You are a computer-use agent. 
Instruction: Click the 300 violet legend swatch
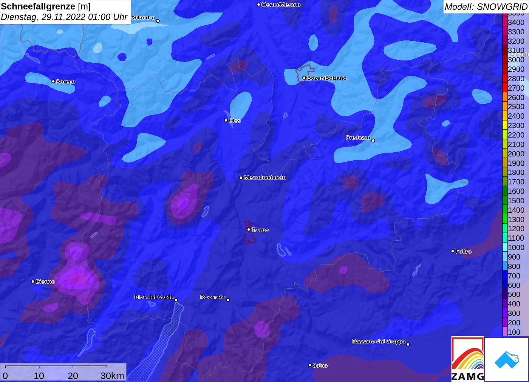(x=505, y=313)
